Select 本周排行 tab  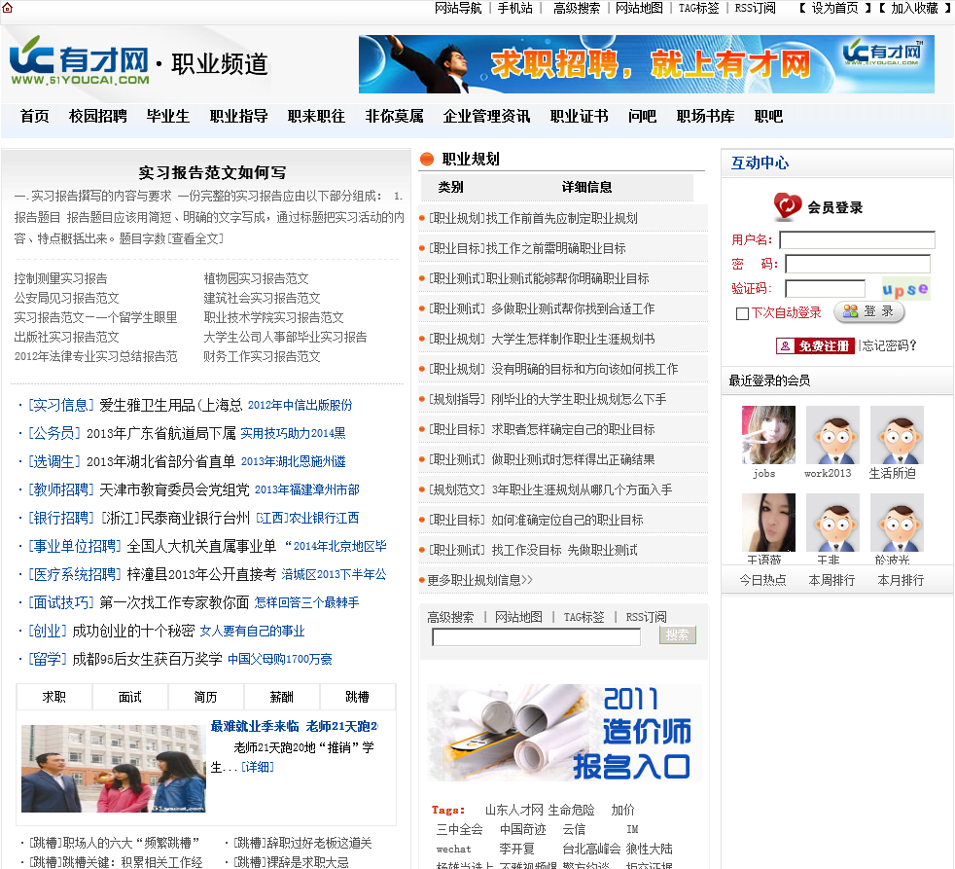coord(831,580)
